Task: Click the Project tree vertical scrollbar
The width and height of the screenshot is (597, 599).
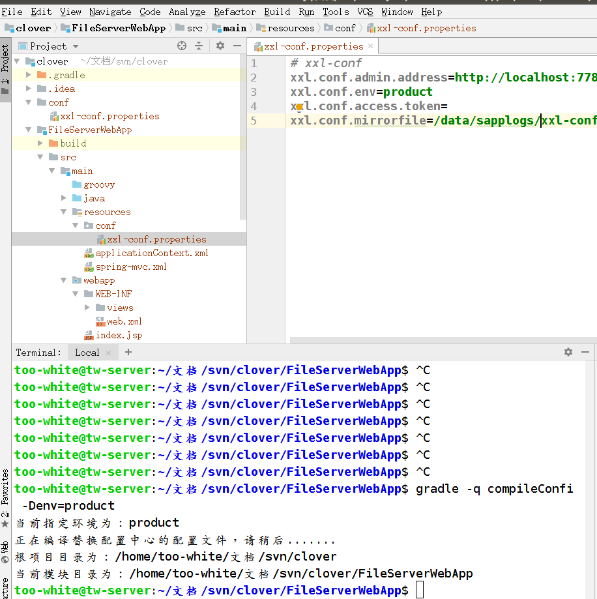Action: click(242, 137)
